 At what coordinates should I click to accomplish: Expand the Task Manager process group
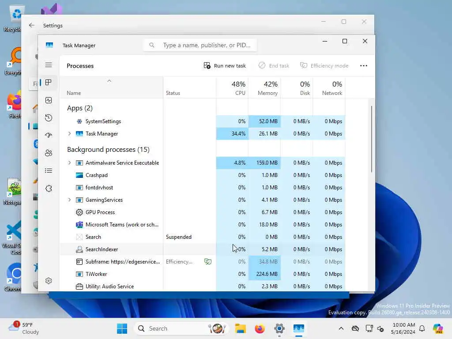pos(69,134)
